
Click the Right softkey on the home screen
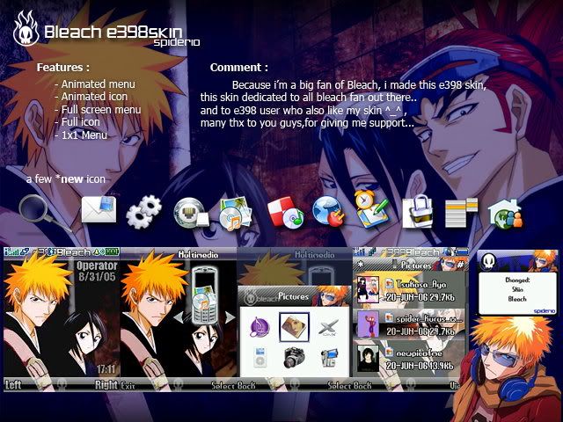tap(106, 385)
